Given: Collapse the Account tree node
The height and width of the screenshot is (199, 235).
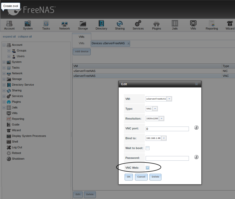Looking at the screenshot, I should point(4,45).
